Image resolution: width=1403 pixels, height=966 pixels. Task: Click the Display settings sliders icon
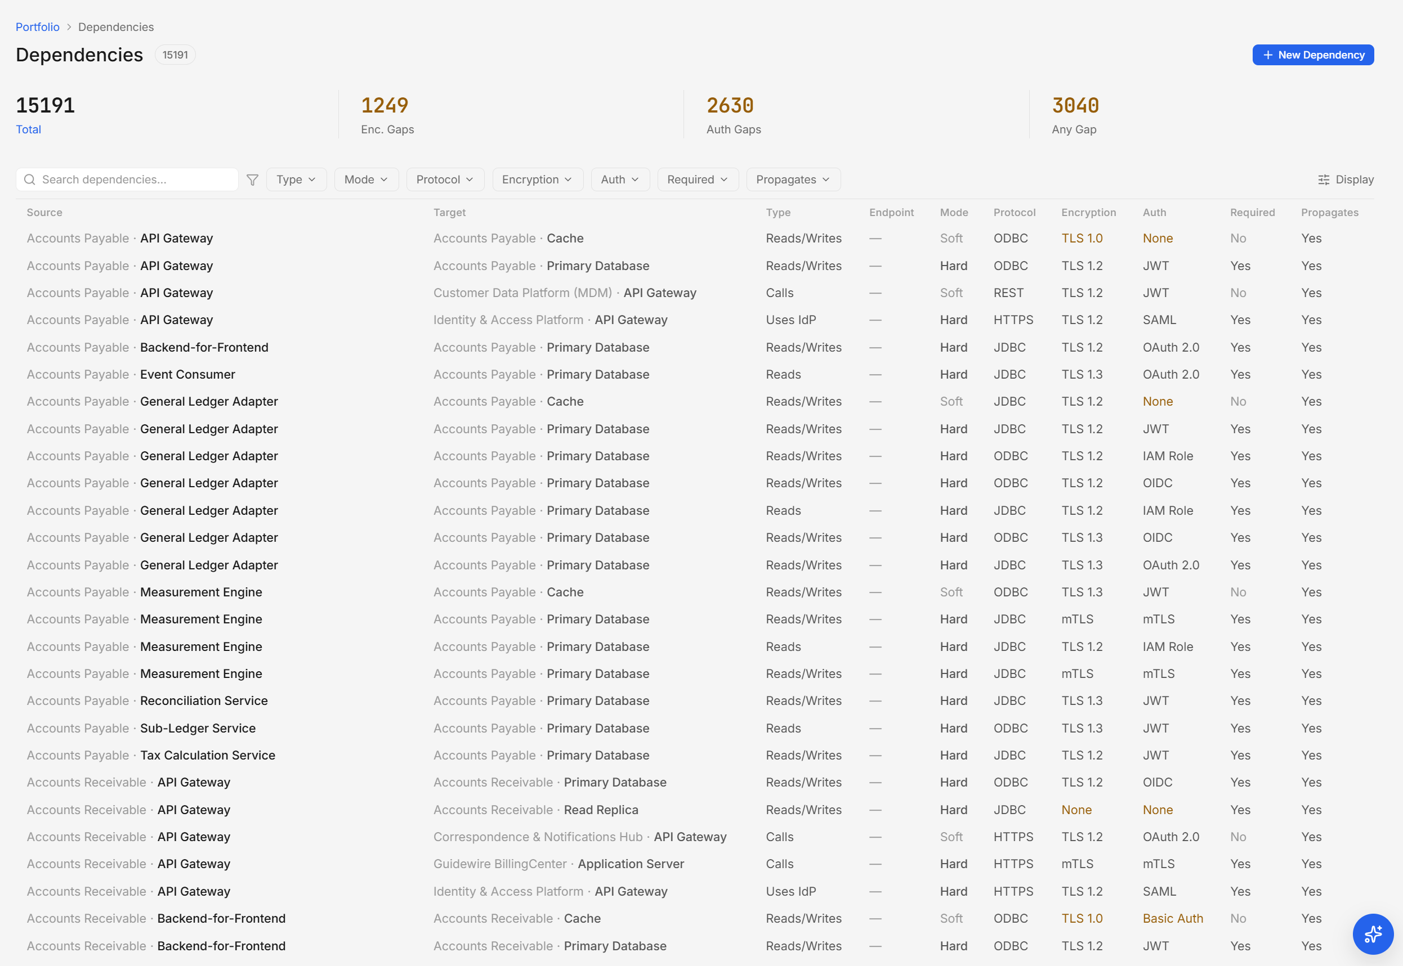pos(1324,180)
